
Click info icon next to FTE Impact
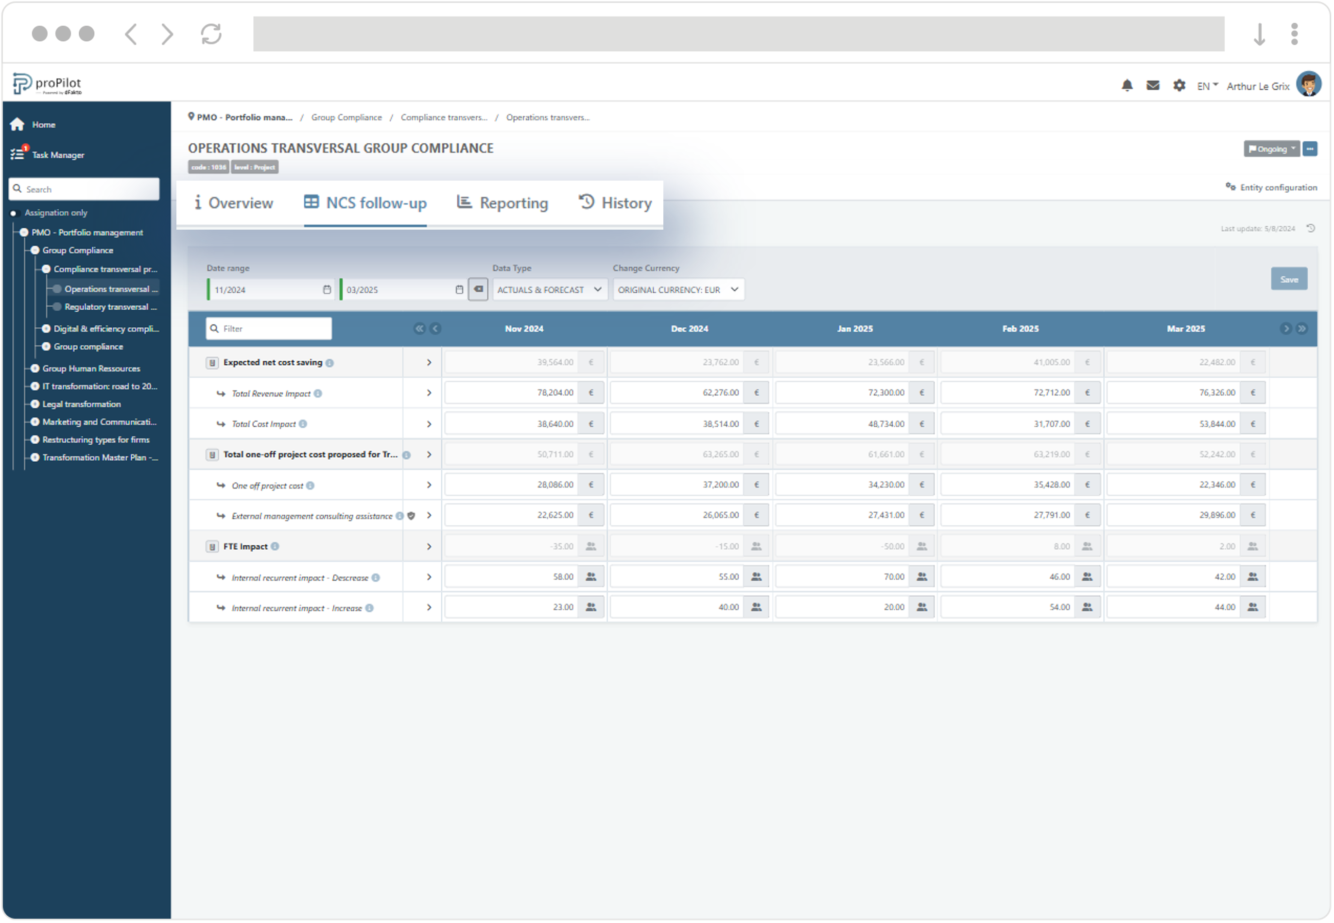(276, 547)
